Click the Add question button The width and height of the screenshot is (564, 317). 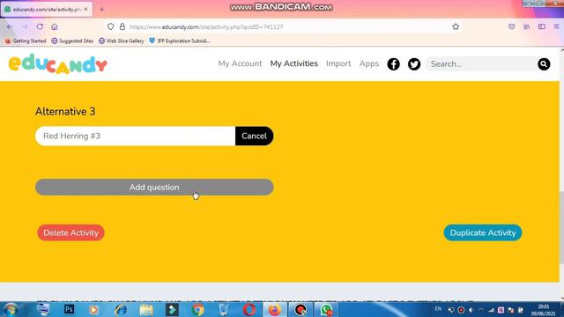click(x=154, y=188)
